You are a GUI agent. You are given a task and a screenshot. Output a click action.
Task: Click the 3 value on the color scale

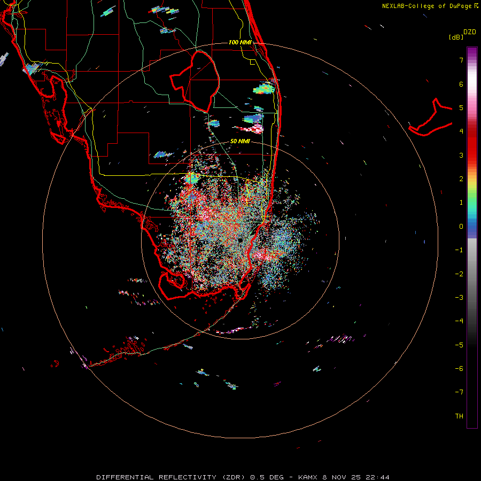[x=461, y=155]
